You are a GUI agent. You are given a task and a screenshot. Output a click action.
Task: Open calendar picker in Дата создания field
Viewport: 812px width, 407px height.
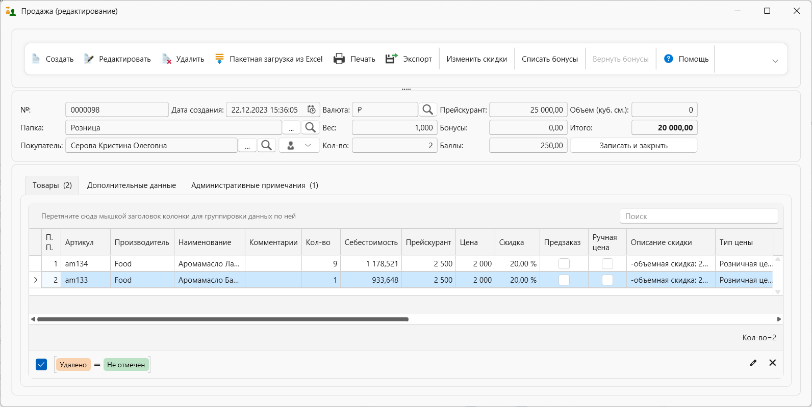(x=312, y=110)
